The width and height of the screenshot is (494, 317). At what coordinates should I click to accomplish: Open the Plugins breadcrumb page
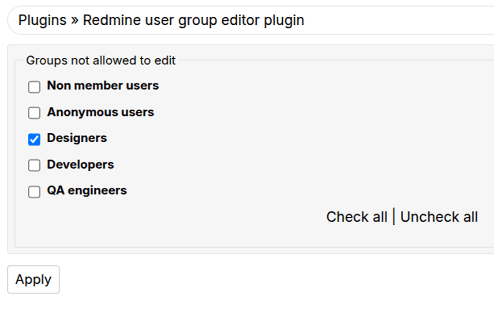(x=42, y=20)
